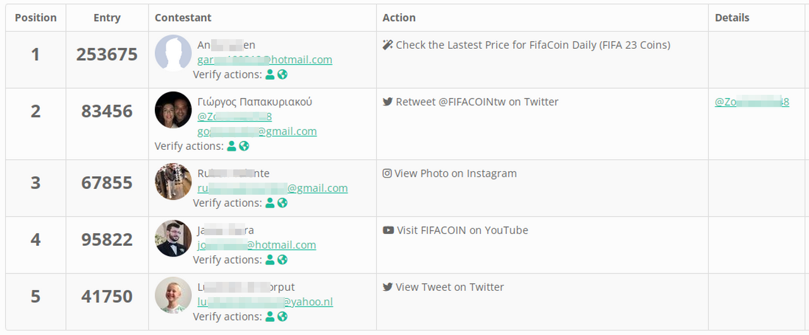Open the yahoo.nl email link in position 5 row
Screen dimensions: 809x335
(x=265, y=302)
